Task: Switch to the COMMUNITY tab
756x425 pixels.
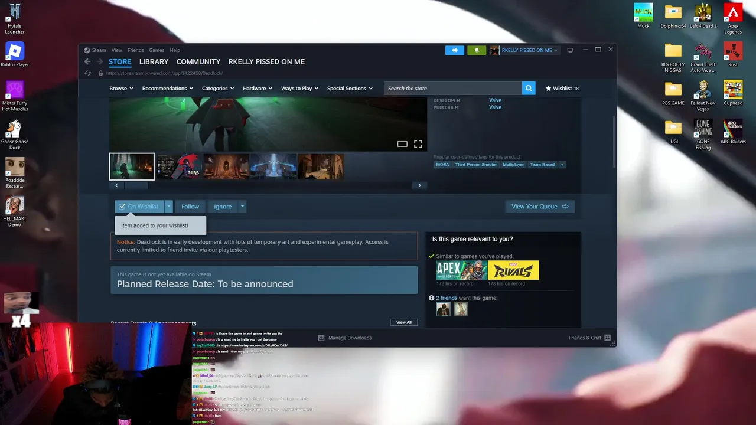Action: (x=198, y=61)
